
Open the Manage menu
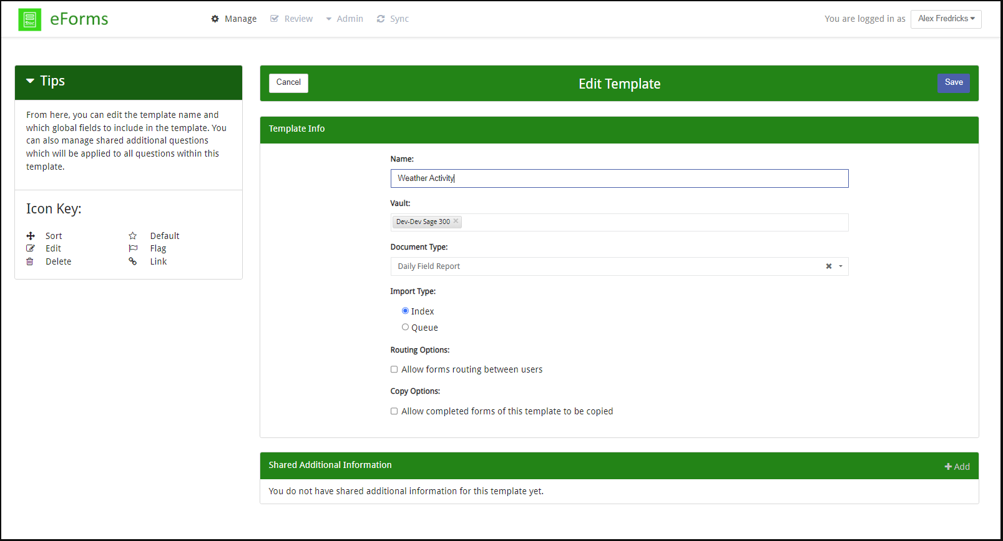click(234, 19)
